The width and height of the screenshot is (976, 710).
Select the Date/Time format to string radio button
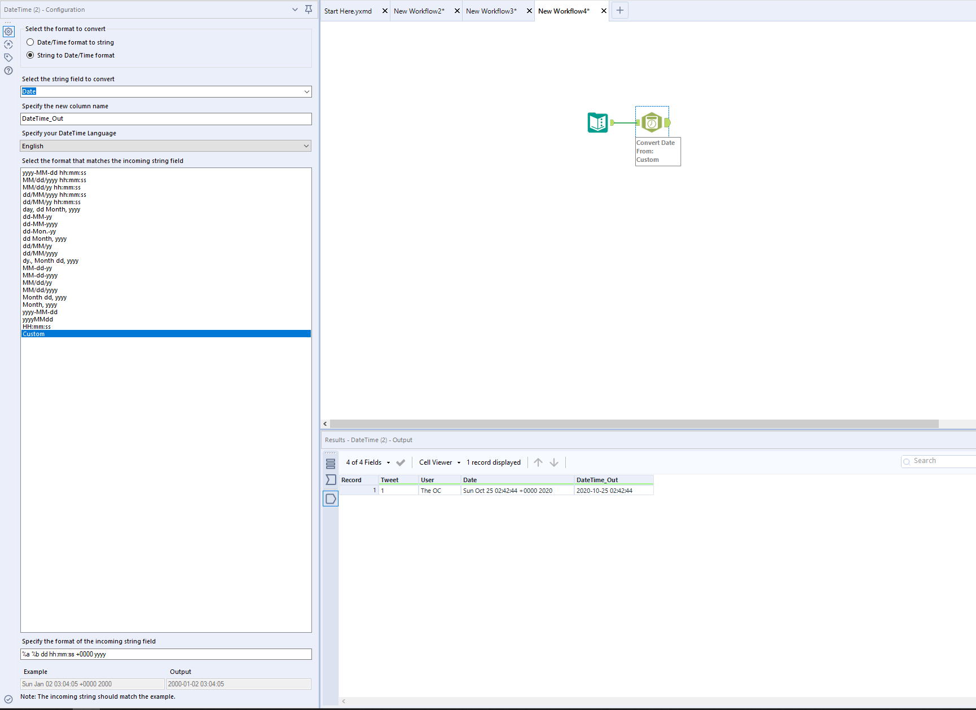point(30,42)
